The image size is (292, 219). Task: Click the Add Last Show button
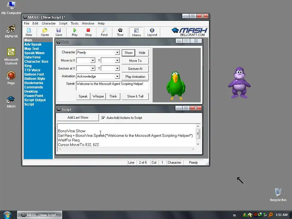[x=78, y=117]
